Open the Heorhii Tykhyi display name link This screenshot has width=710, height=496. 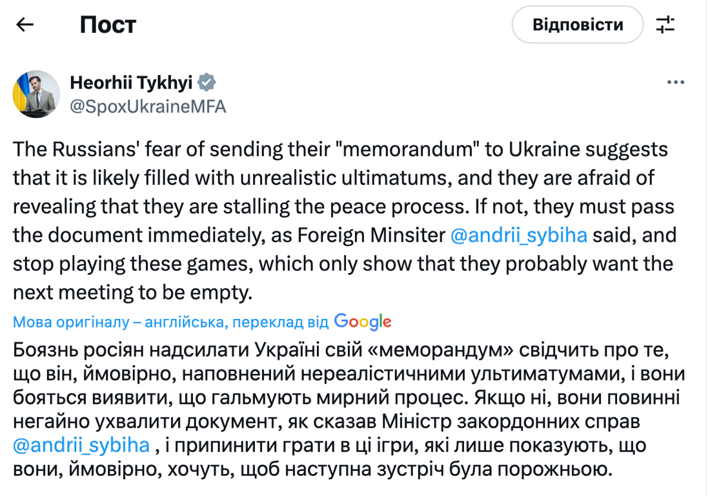pyautogui.click(x=130, y=83)
